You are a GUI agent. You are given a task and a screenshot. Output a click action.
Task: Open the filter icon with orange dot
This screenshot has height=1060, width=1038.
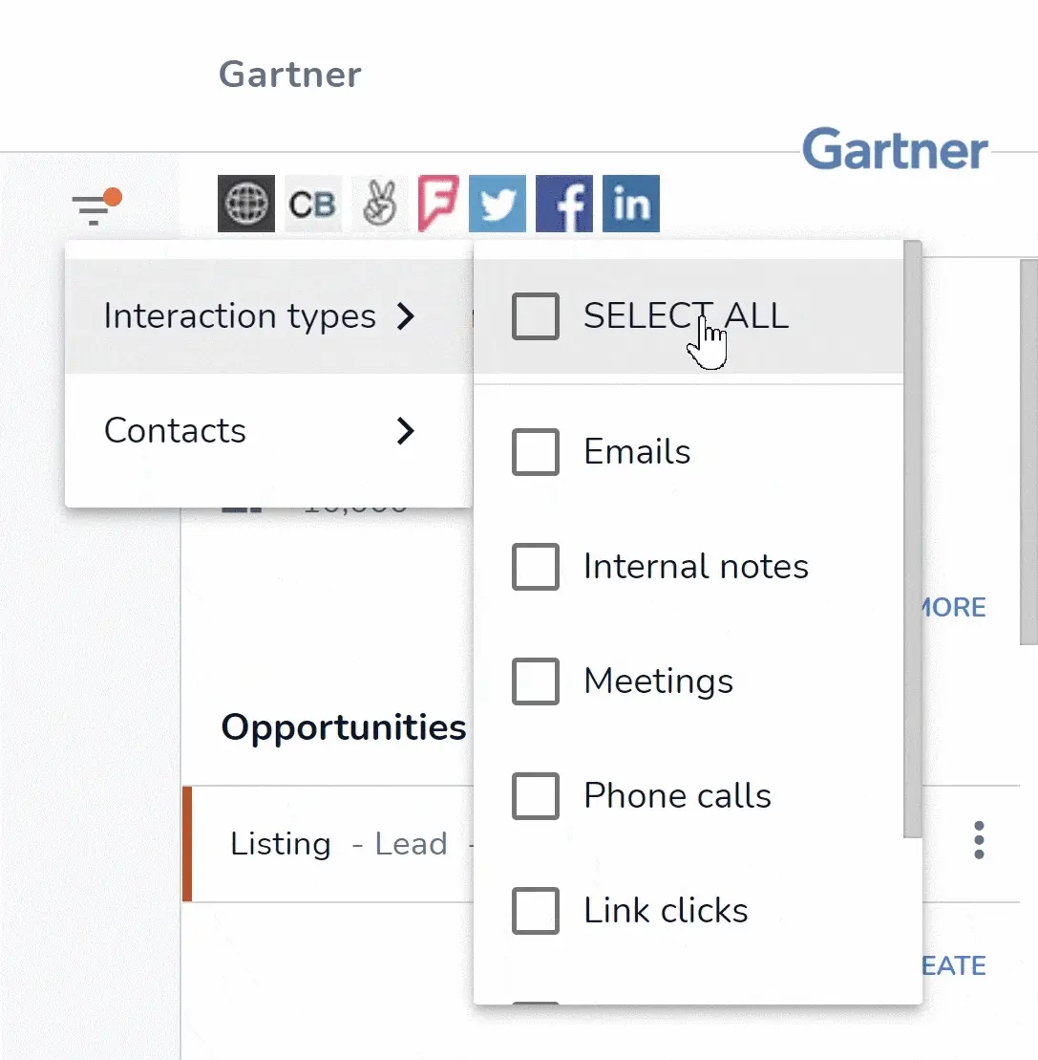[x=96, y=206]
